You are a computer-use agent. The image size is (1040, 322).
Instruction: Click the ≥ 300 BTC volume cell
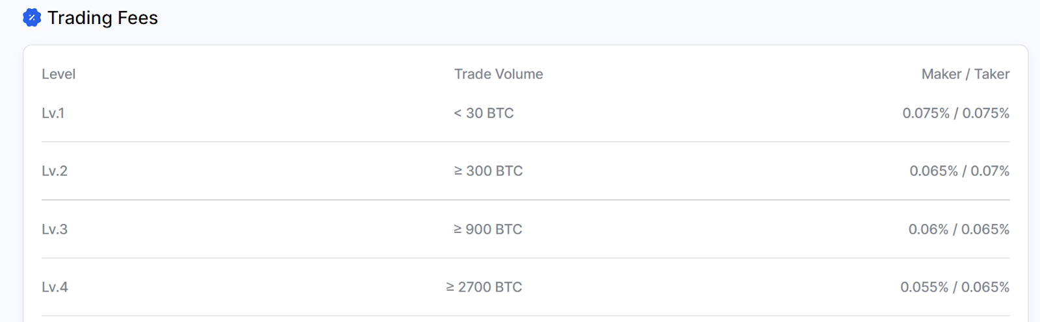(488, 171)
